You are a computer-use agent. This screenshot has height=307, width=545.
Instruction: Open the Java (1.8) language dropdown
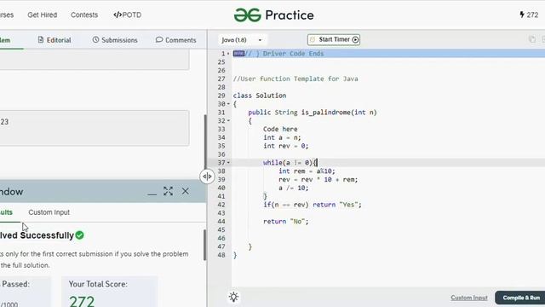click(x=242, y=40)
